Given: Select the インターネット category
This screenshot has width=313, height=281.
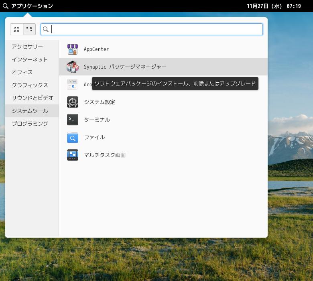Looking at the screenshot, I should [30, 59].
